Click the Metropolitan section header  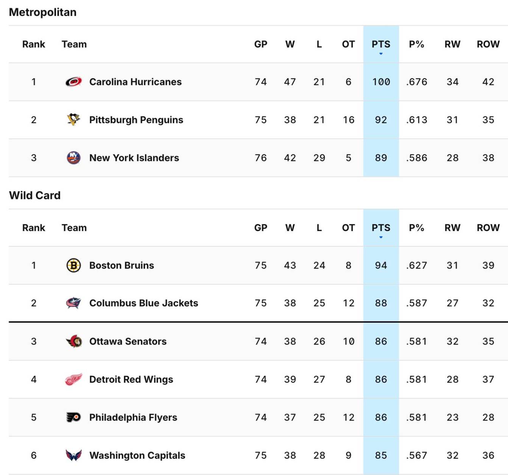[x=43, y=12]
